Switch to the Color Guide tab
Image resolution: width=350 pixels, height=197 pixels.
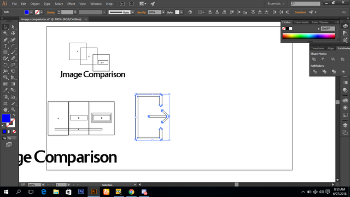tap(301, 22)
